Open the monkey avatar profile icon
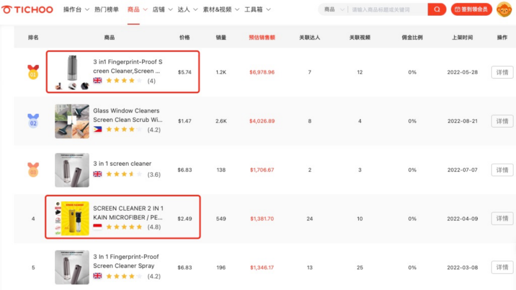 [x=504, y=9]
